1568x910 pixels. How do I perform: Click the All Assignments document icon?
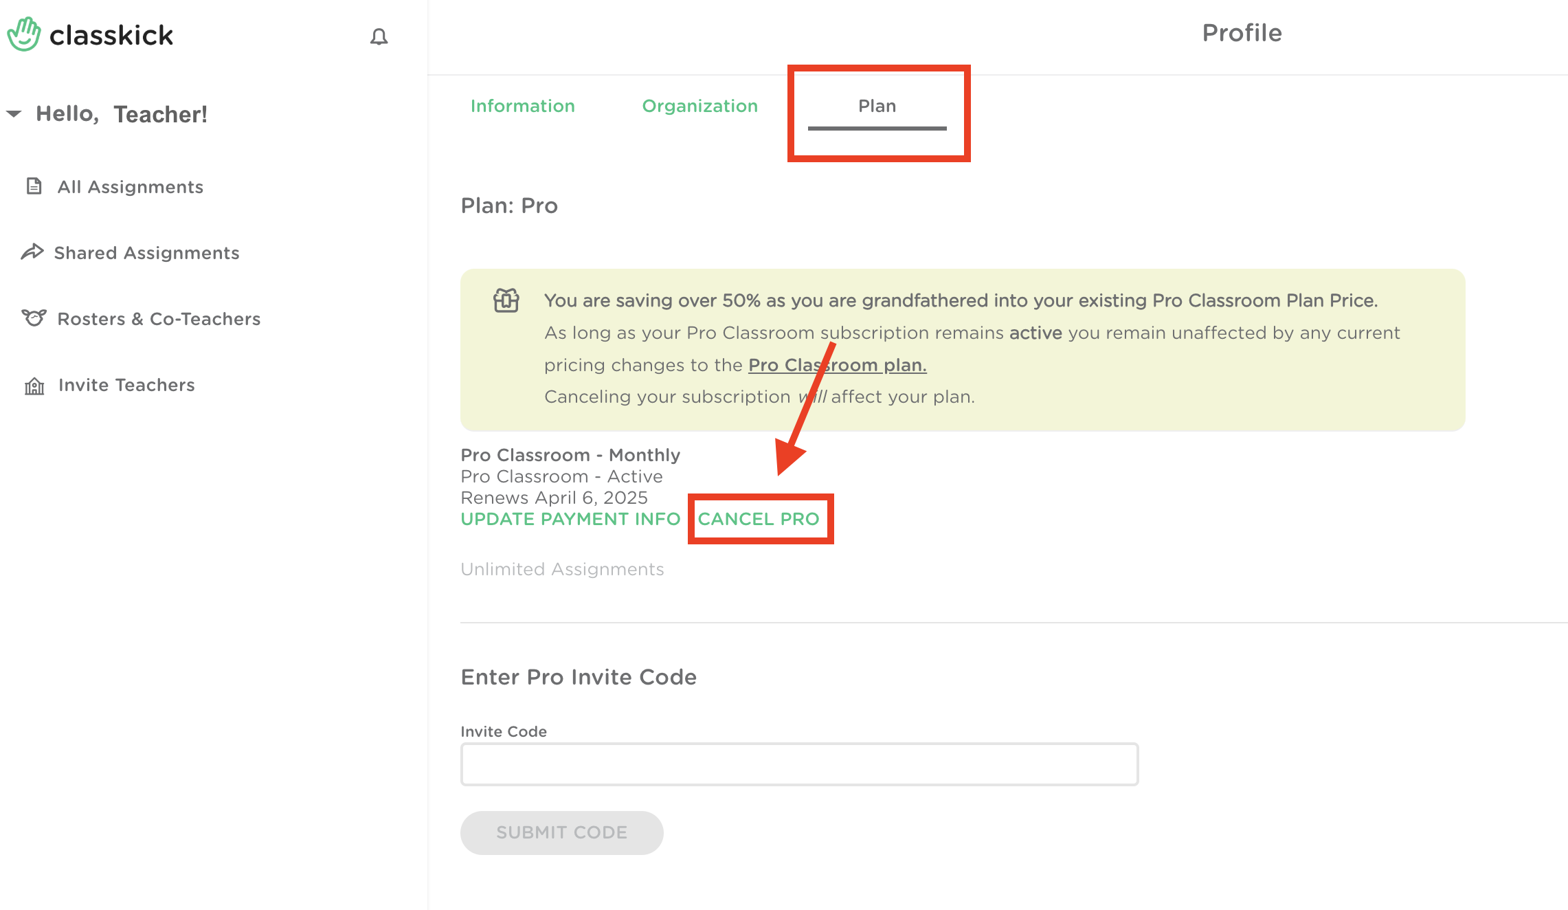pos(34,186)
